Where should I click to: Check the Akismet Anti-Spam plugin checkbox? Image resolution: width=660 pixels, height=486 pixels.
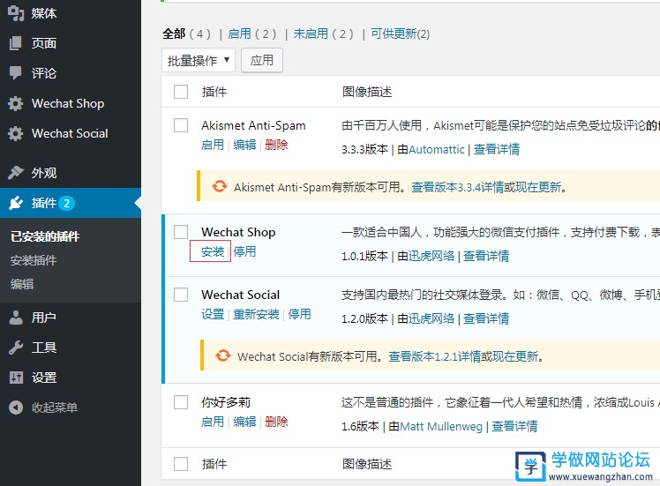tap(181, 126)
